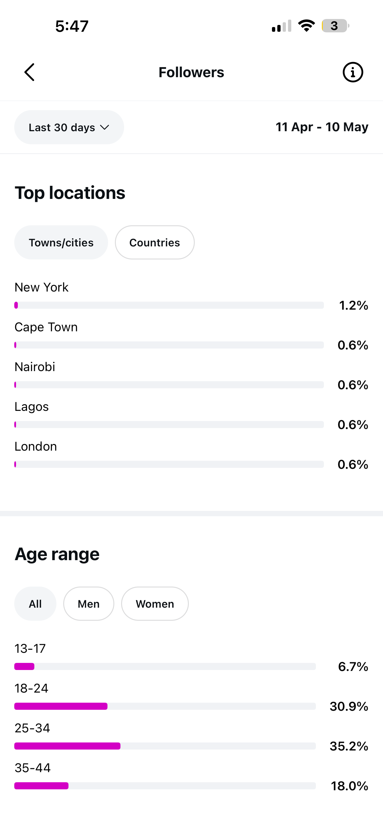Viewport: 383px width, 830px height.
Task: Tap the 25-34 age progress bar
Action: (x=165, y=746)
